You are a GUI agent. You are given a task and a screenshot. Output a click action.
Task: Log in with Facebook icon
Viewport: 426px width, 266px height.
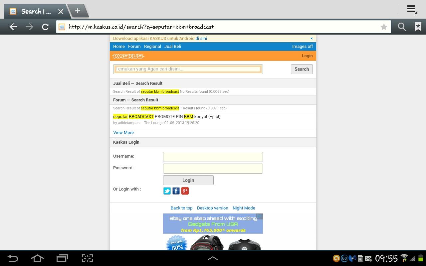(176, 191)
